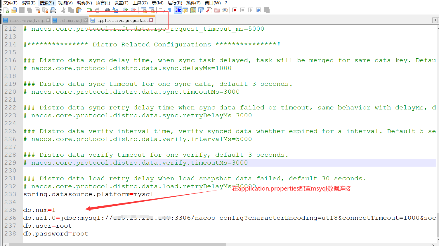The image size is (439, 246).
Task: Click the green Undo arrow icon
Action: [89, 11]
